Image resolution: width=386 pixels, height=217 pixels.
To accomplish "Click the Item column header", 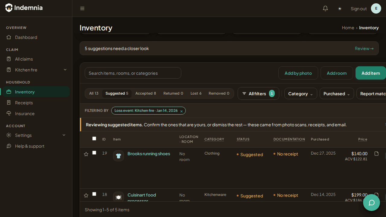I will [117, 139].
